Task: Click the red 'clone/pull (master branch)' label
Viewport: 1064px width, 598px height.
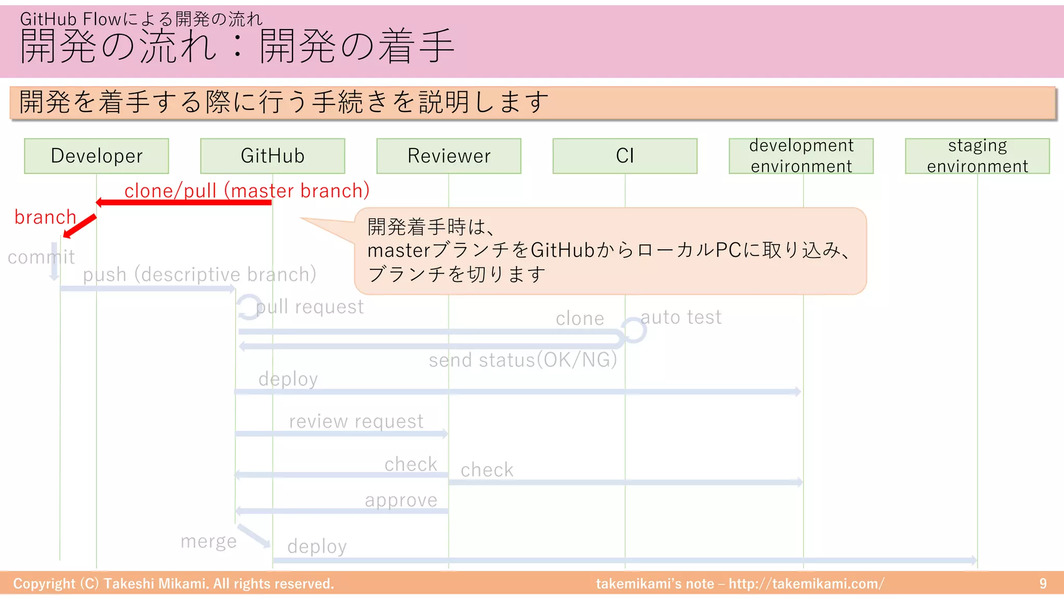Action: coord(247,191)
